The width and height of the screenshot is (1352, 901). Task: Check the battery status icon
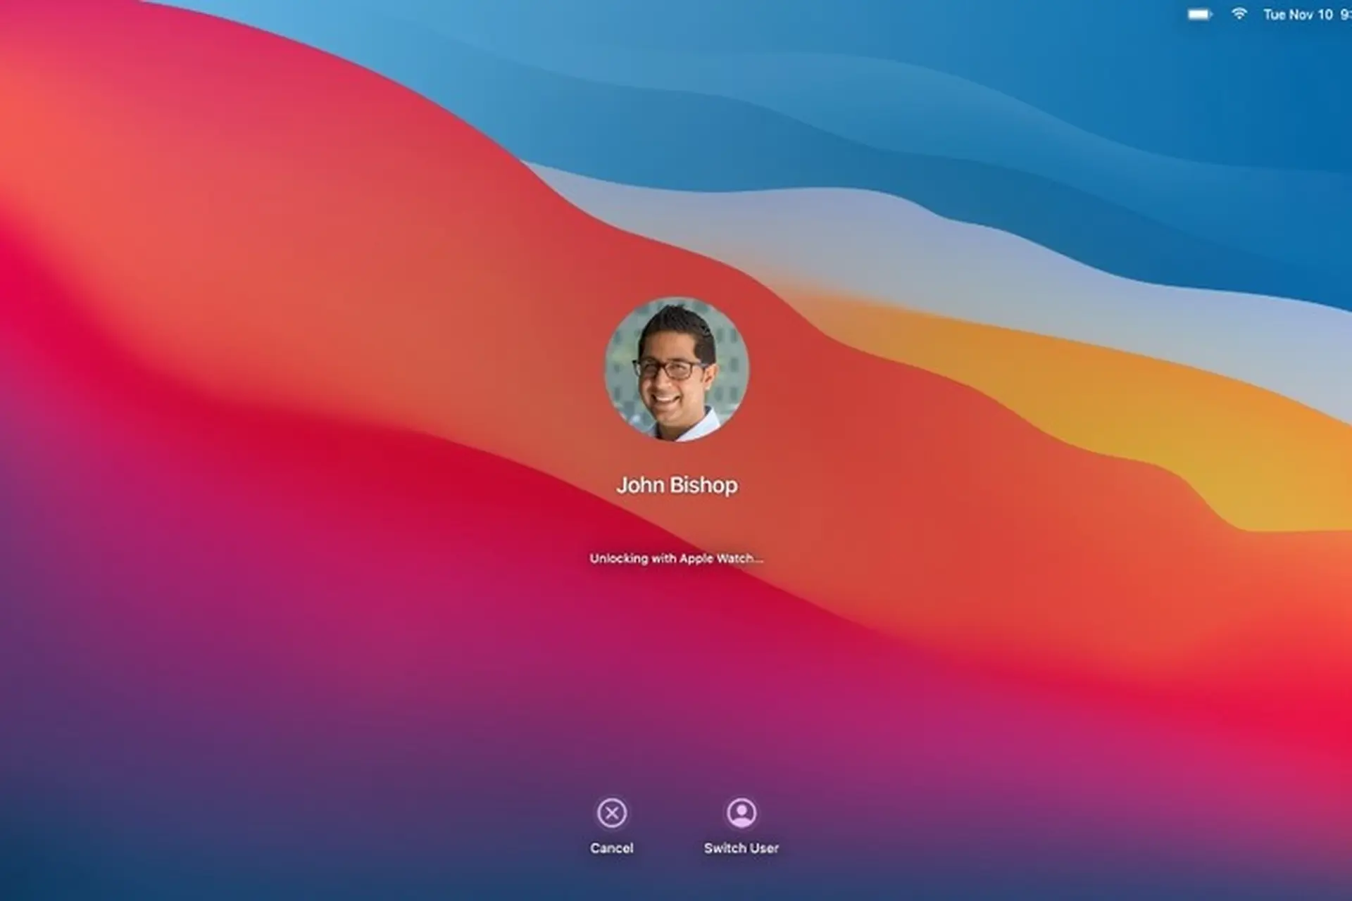(1200, 14)
